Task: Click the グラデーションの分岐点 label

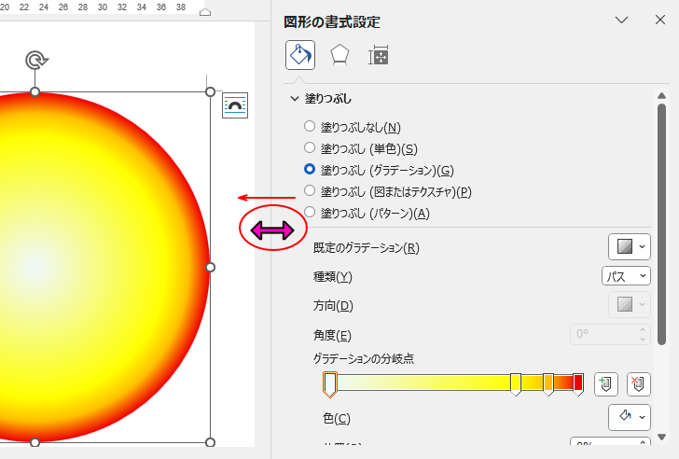Action: point(364,358)
